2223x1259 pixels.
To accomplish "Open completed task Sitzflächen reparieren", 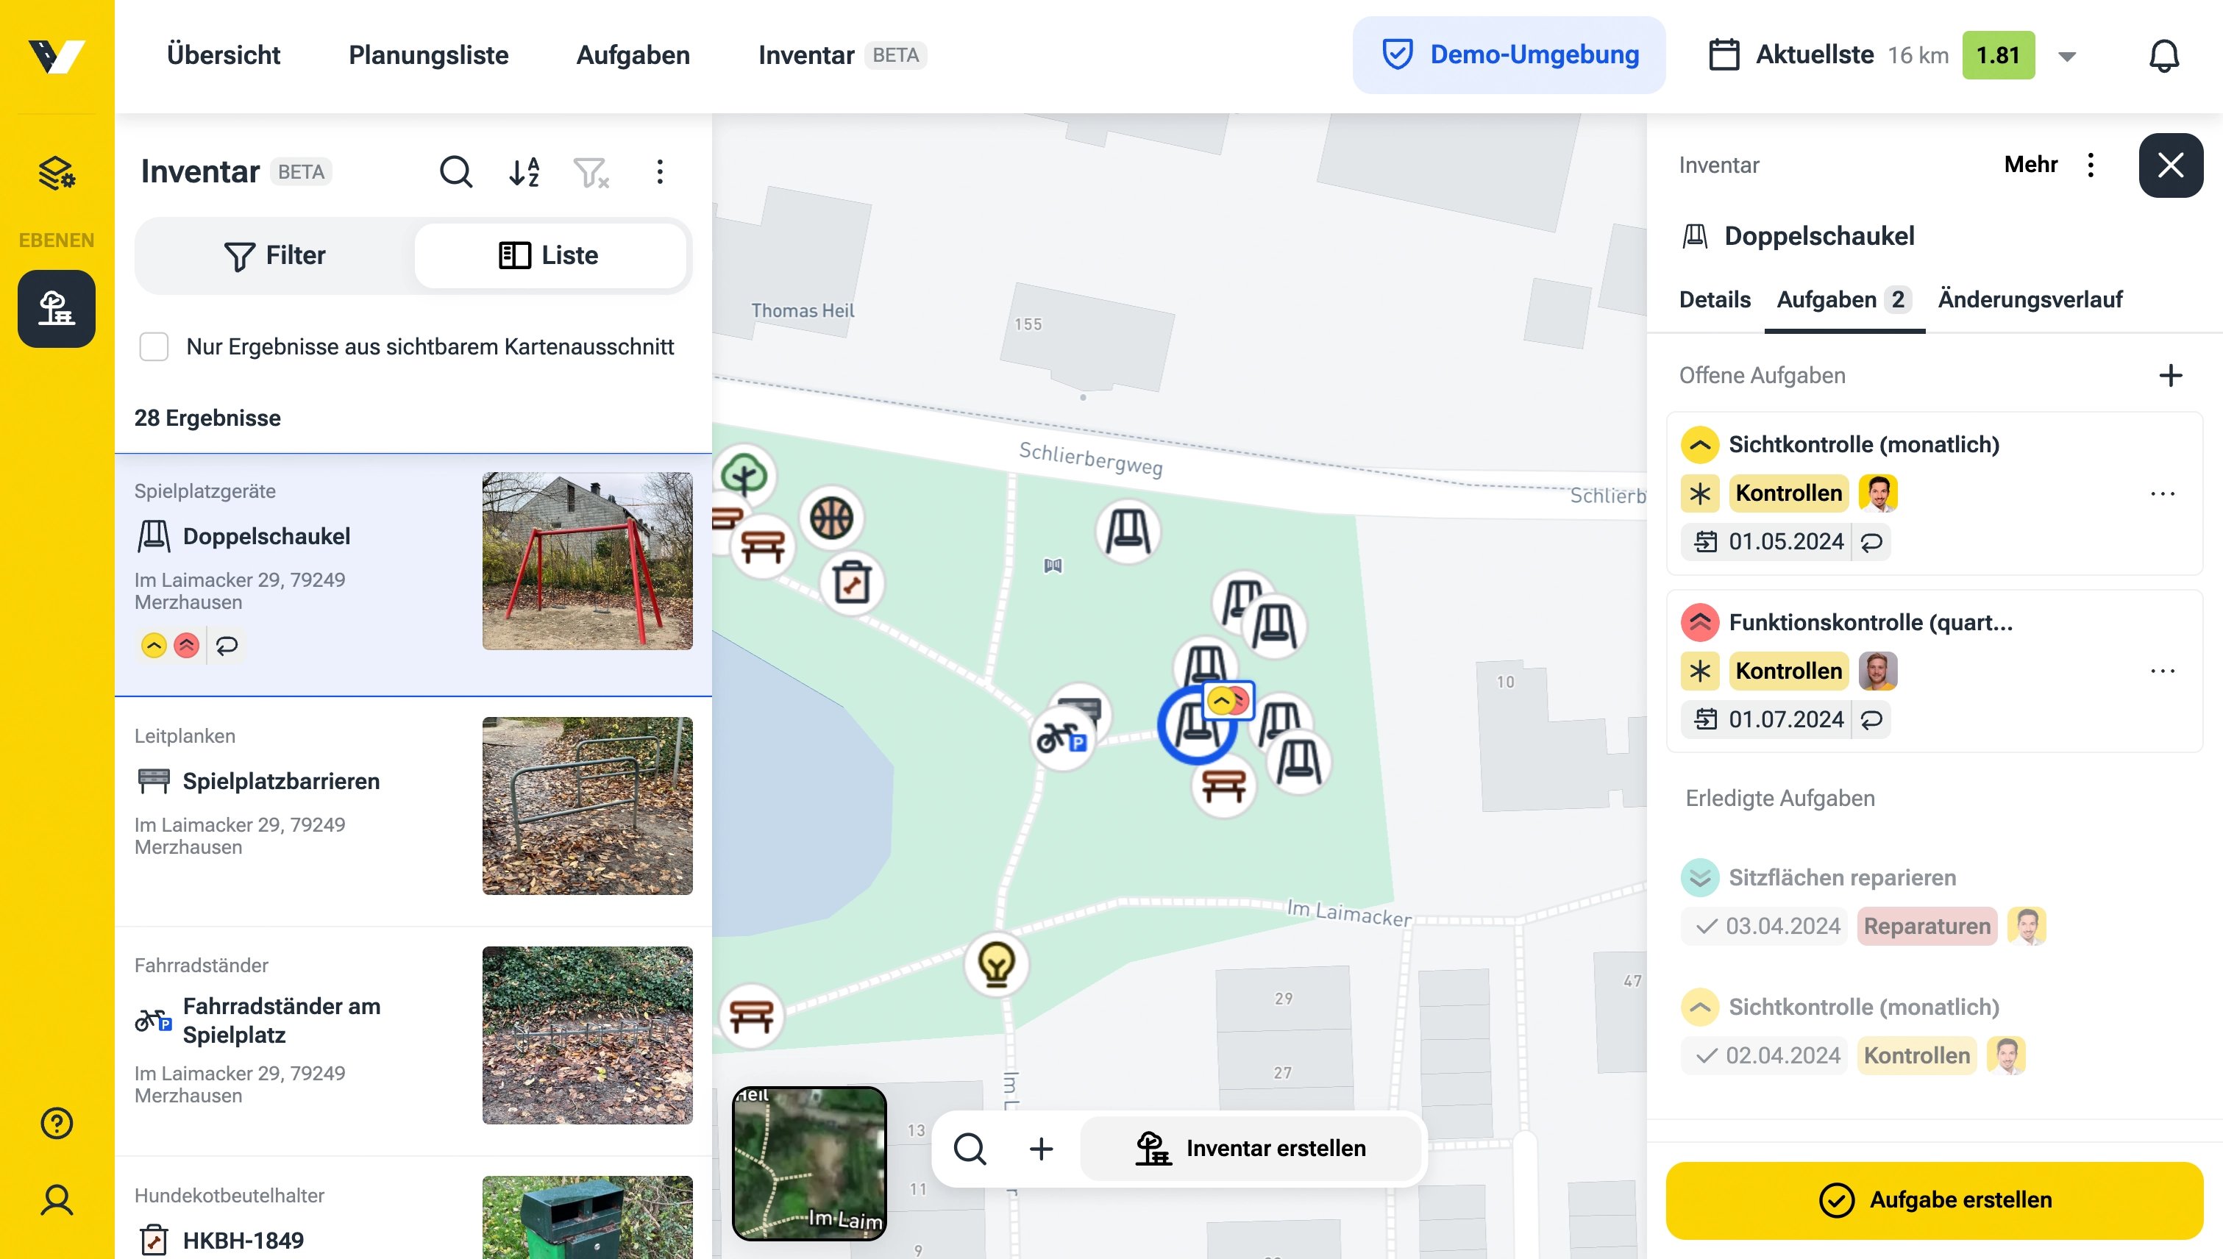I will 1841,877.
